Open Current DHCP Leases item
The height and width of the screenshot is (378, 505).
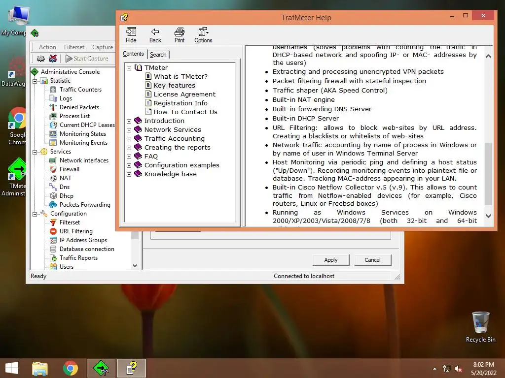pos(87,125)
